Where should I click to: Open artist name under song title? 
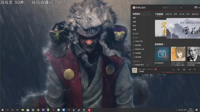(141, 71)
